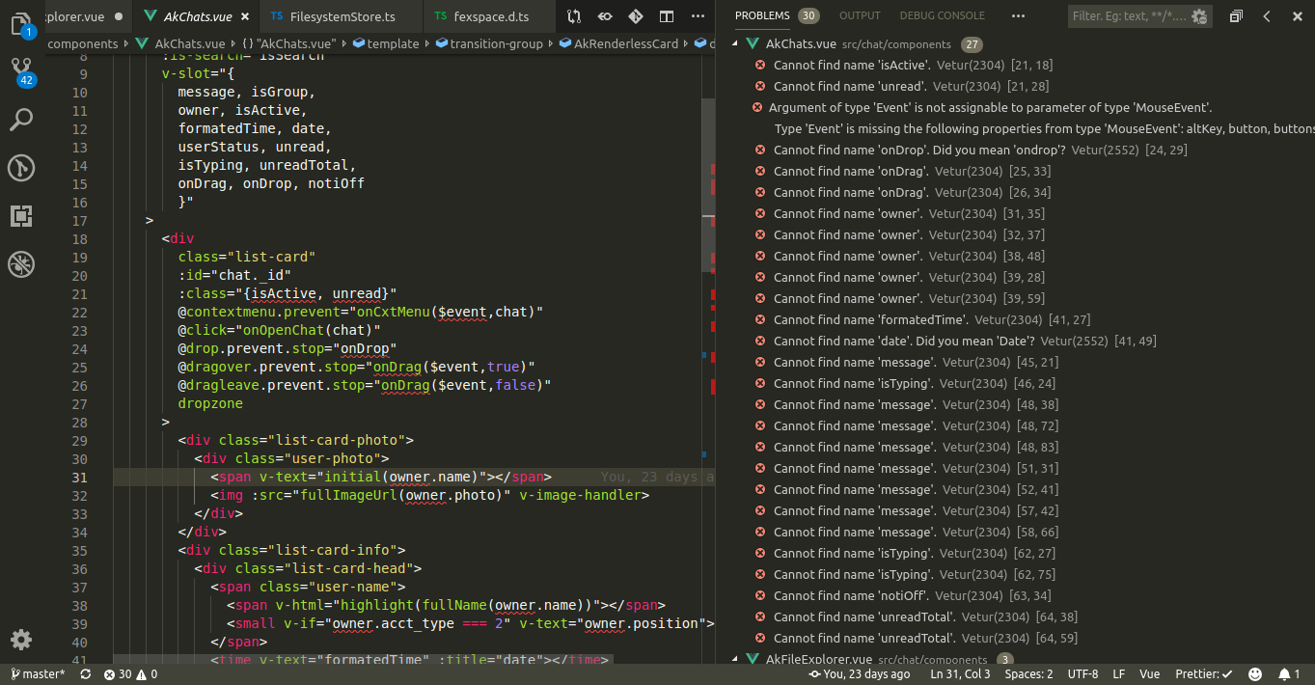Click 'transition-group' in the breadcrumb
Image resolution: width=1315 pixels, height=685 pixels.
(490, 43)
